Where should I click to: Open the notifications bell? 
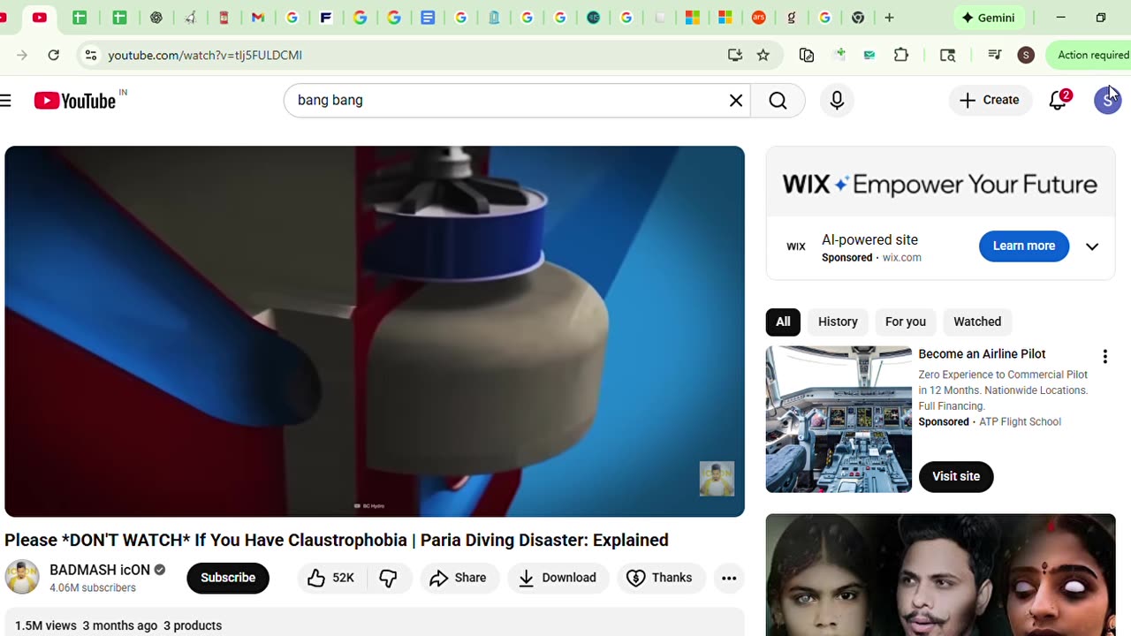[x=1059, y=100]
